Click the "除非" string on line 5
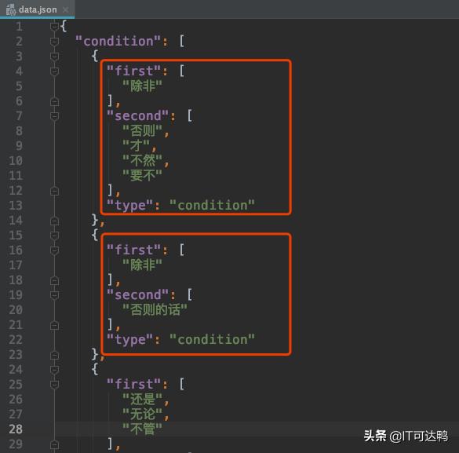Image resolution: width=459 pixels, height=453 pixels. point(142,86)
